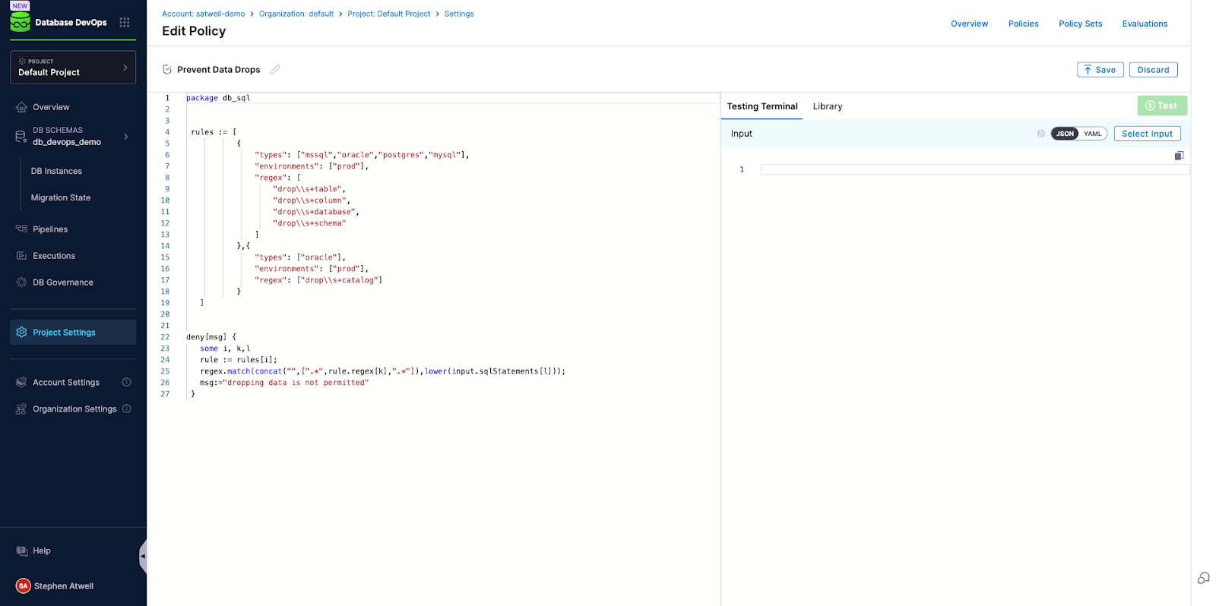
Task: Click the policy shield icon beside Prevent Data Drops
Action: [167, 69]
